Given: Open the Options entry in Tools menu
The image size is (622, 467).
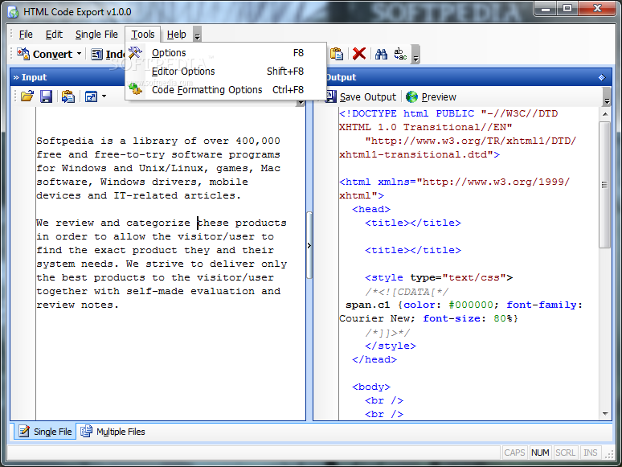Looking at the screenshot, I should (x=226, y=53).
